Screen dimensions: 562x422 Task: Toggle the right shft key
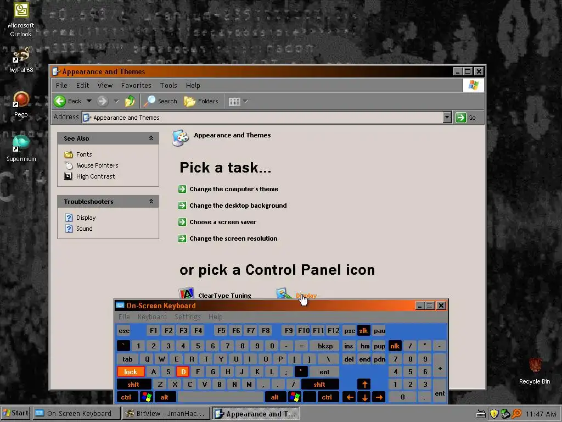click(320, 384)
